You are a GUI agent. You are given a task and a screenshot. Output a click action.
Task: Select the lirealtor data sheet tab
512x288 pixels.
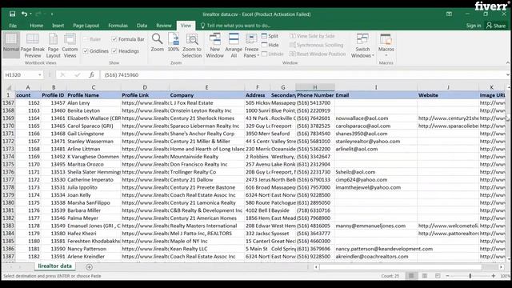click(54, 266)
